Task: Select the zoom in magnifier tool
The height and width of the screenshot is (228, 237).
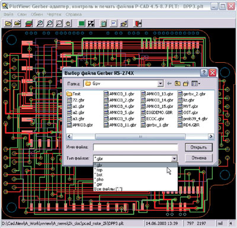Action: [40, 23]
